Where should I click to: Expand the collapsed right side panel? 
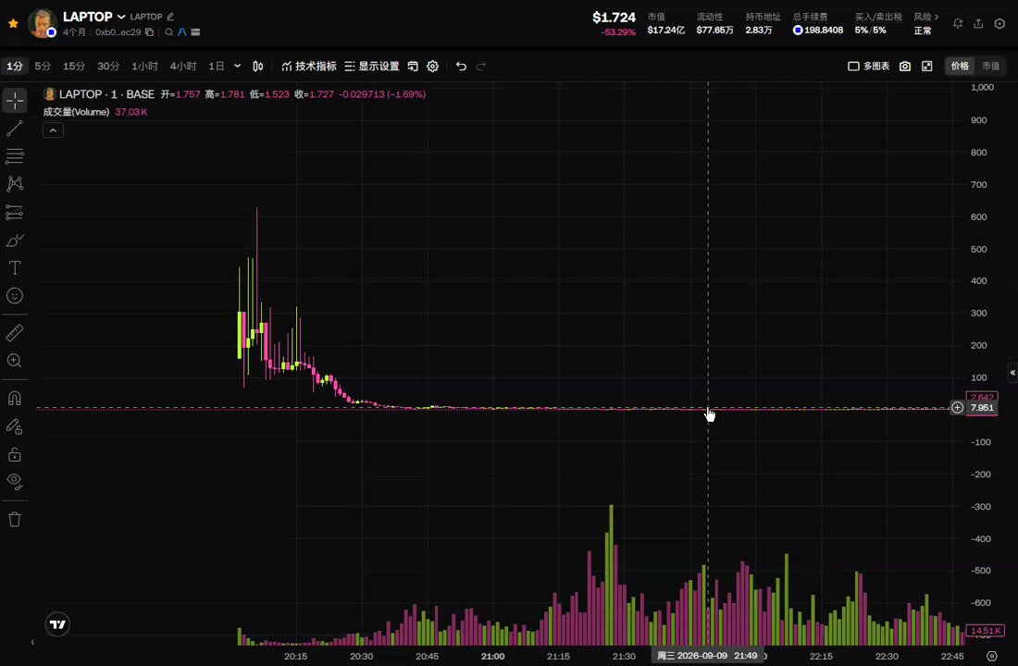[x=1012, y=373]
